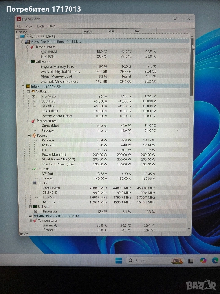Collapse the Intel Core i7 11800H node
Viewport: 220px width, 294px height.
click(23, 87)
